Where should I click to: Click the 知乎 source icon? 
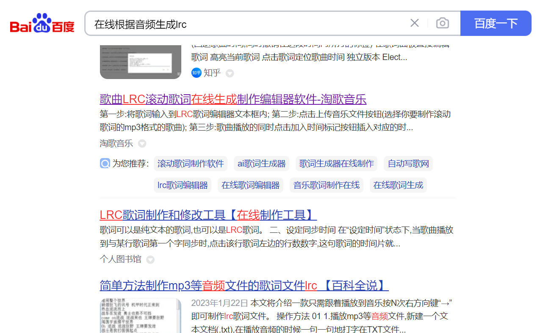coord(196,73)
